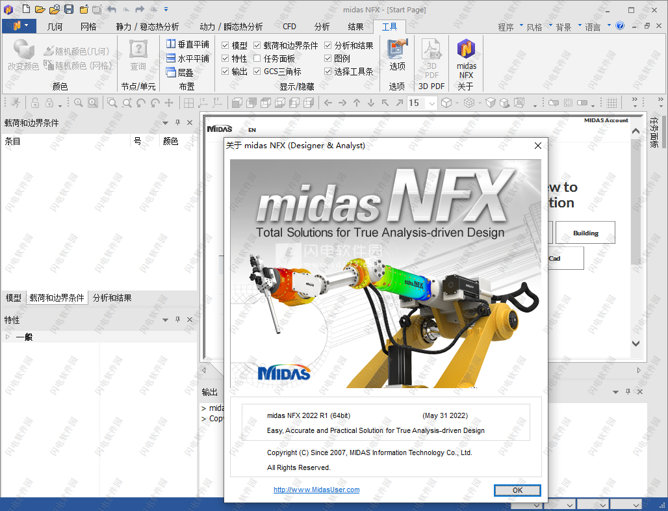The width and height of the screenshot is (668, 511).
Task: Open the 程序 dropdown menu
Action: (510, 27)
